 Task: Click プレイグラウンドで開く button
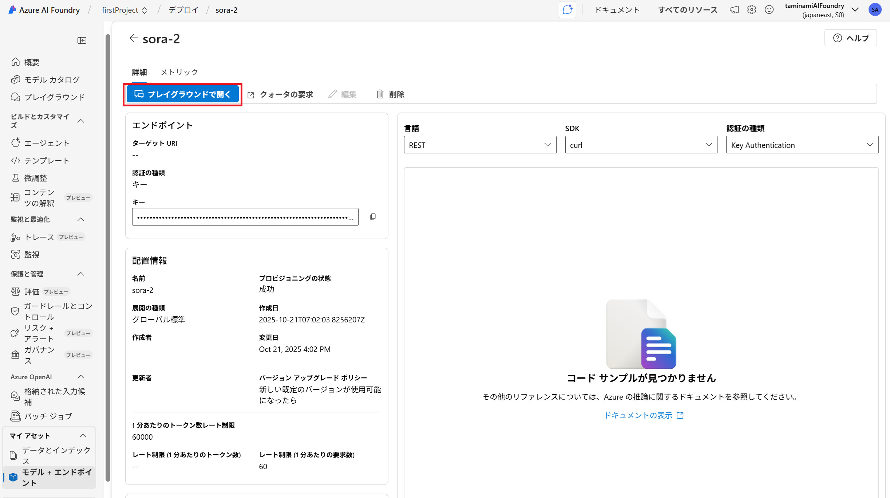point(182,94)
